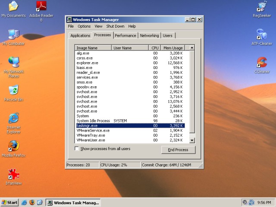Click the End Process button
Image resolution: width=276 pixels, height=207 pixels.
(x=178, y=150)
